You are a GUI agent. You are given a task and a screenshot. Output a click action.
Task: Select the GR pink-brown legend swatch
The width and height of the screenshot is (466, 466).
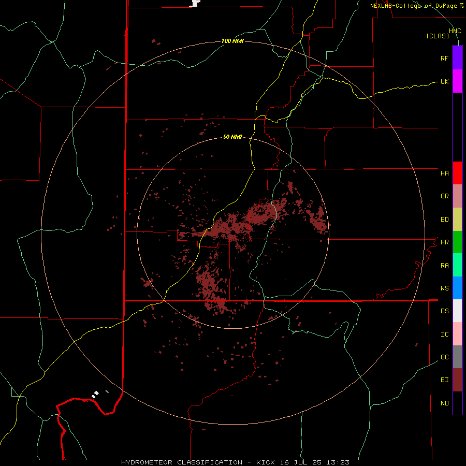click(x=457, y=196)
